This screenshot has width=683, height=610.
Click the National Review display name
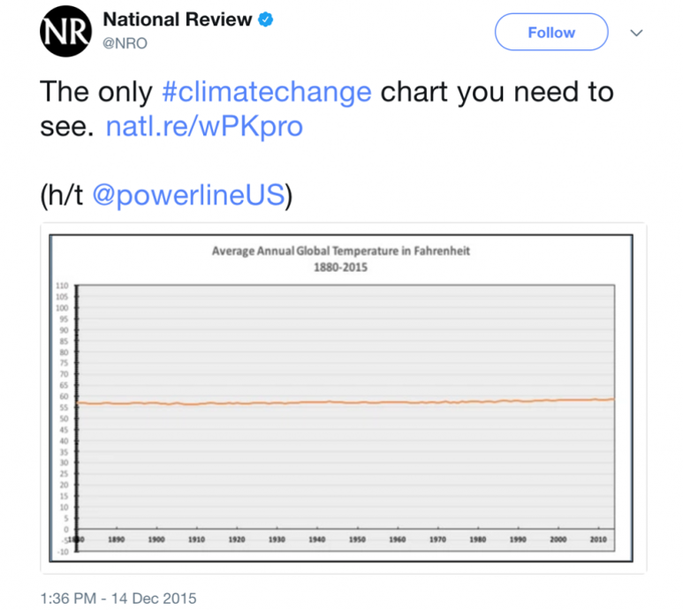click(178, 19)
